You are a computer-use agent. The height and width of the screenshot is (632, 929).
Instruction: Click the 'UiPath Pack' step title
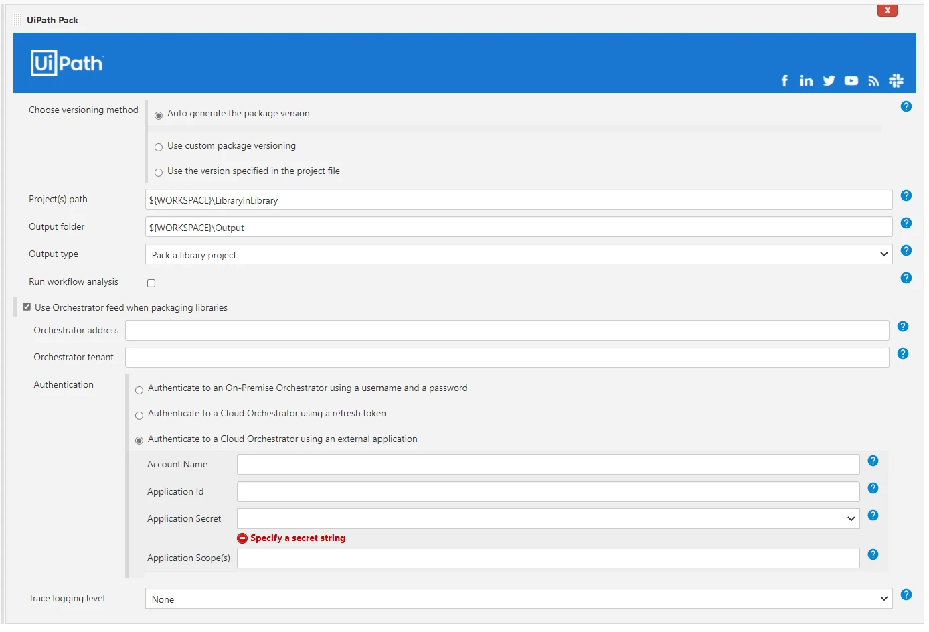tap(53, 20)
